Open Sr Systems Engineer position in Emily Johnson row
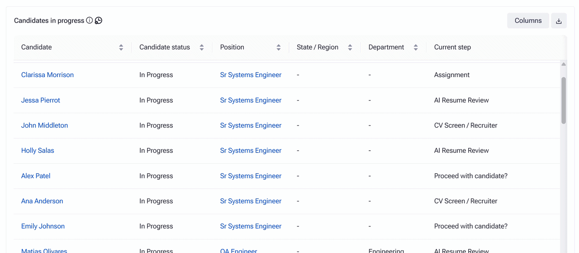Image resolution: width=579 pixels, height=253 pixels. [251, 226]
